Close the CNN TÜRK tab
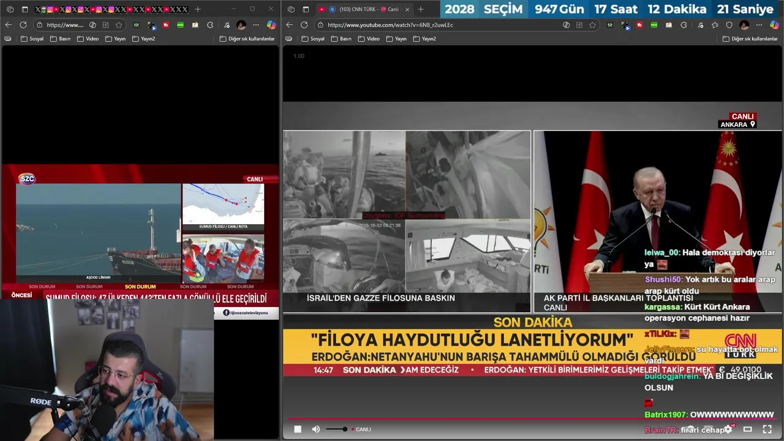The height and width of the screenshot is (441, 784). (x=407, y=9)
